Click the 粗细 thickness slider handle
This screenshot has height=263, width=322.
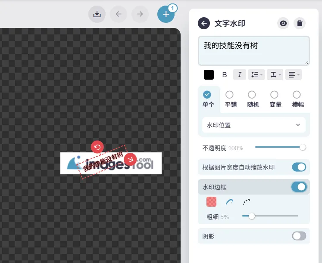pyautogui.click(x=252, y=216)
